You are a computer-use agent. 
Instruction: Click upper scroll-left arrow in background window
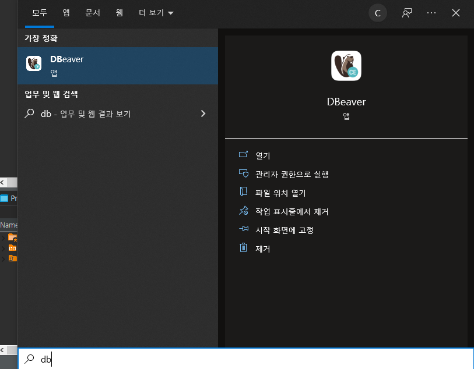click(2, 182)
